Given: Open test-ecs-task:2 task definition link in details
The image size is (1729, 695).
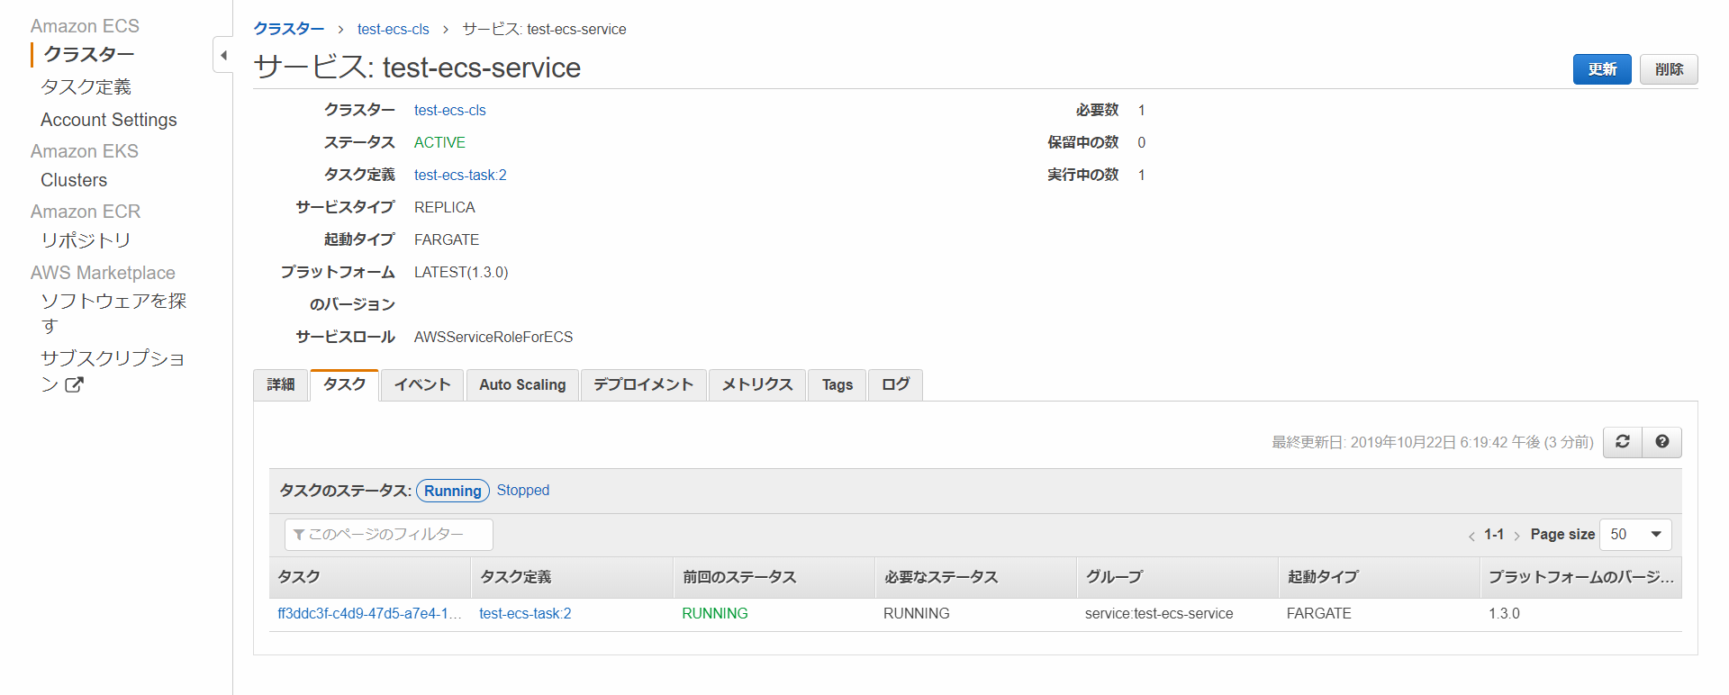Looking at the screenshot, I should point(460,176).
